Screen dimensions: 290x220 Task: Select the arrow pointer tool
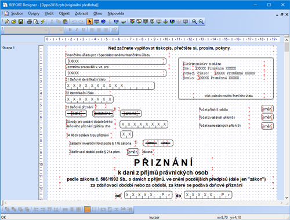[89, 21]
